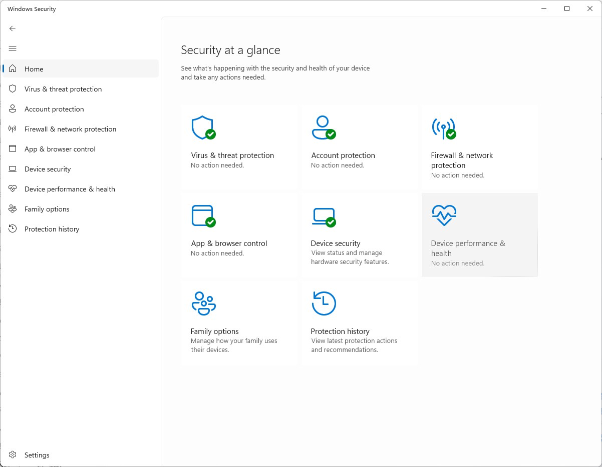Click the Settings gear icon

point(13,455)
